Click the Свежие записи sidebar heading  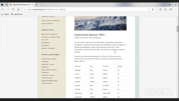48,30
